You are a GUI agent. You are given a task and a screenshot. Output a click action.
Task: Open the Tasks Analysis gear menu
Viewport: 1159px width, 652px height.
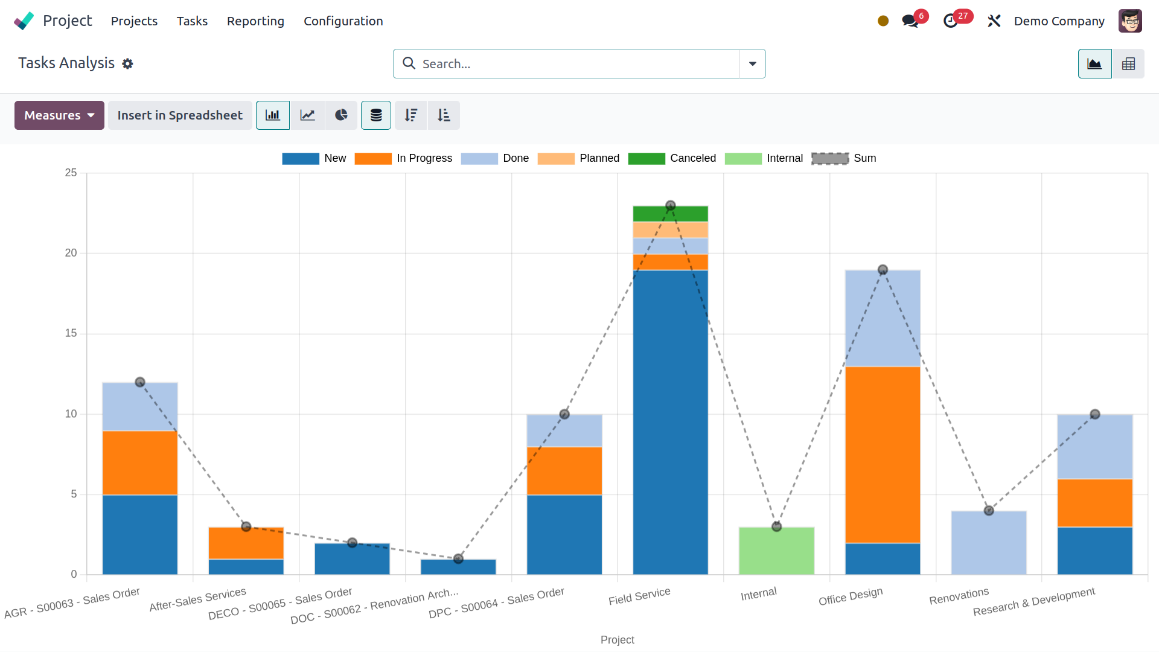point(127,63)
